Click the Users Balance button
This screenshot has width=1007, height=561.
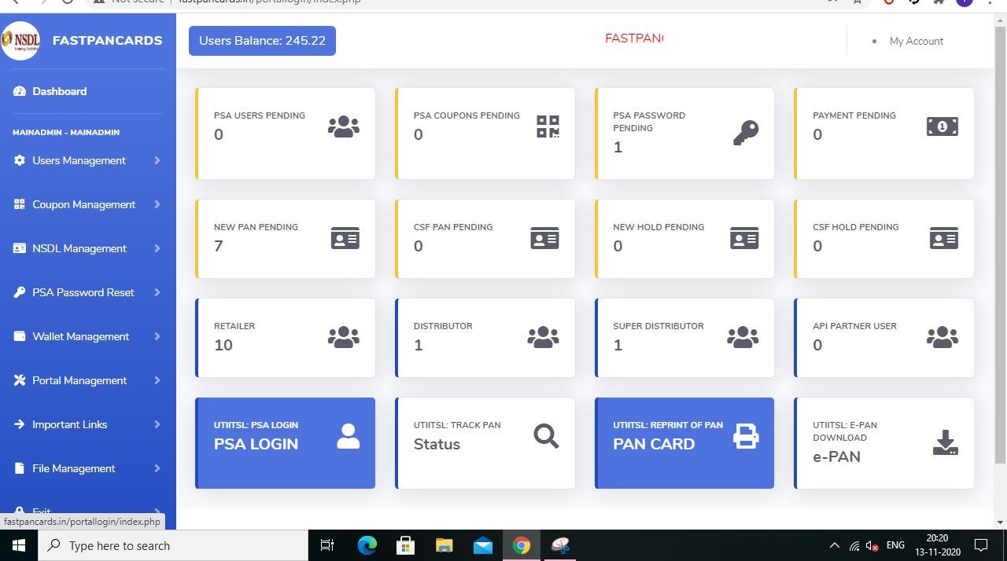tap(262, 41)
